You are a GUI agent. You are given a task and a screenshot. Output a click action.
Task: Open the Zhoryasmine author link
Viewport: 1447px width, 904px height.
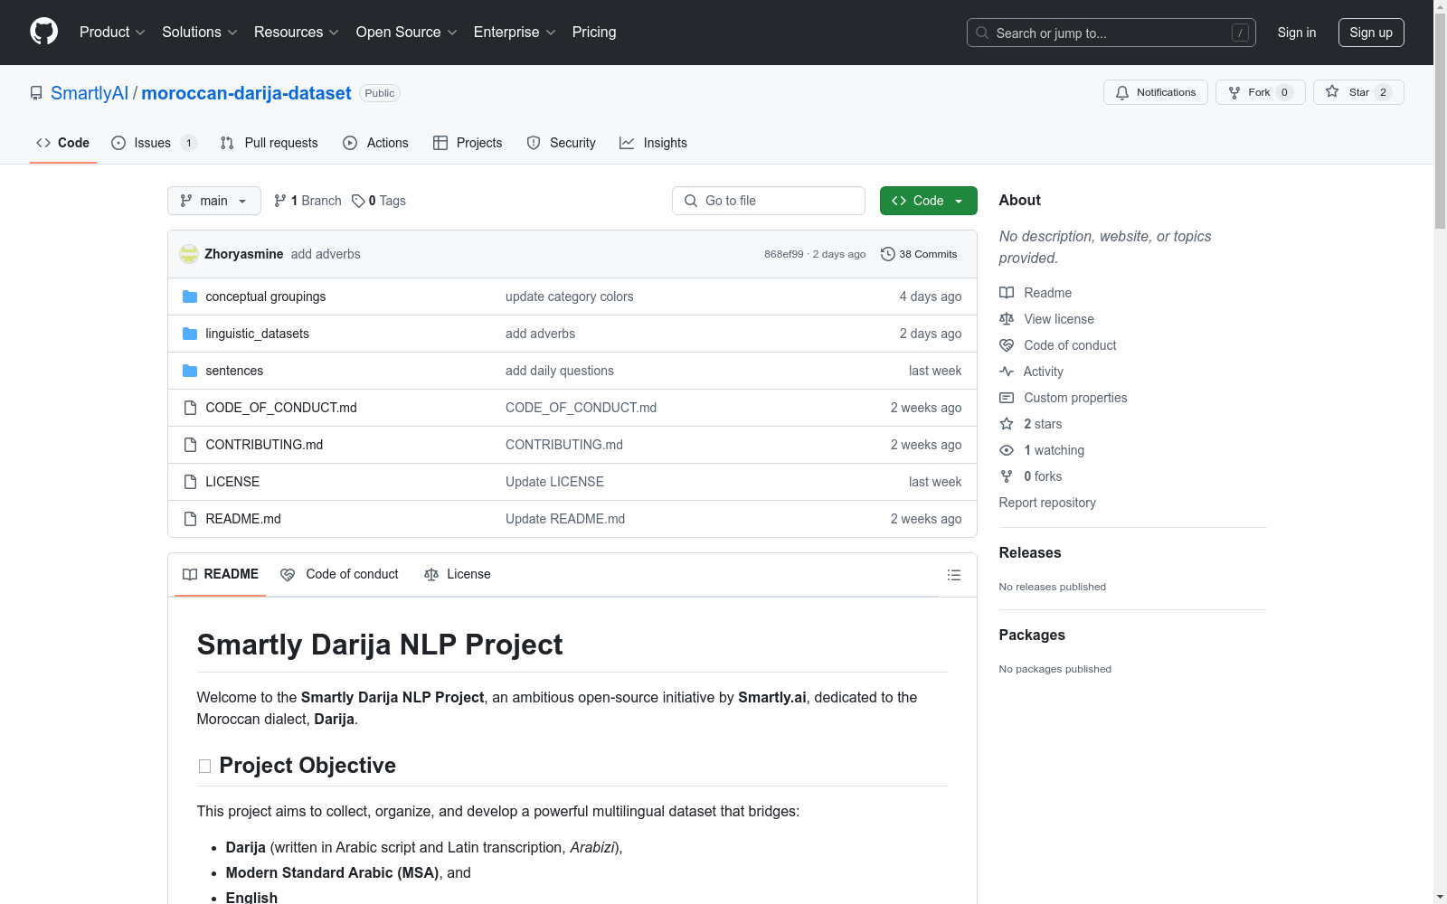pyautogui.click(x=244, y=254)
